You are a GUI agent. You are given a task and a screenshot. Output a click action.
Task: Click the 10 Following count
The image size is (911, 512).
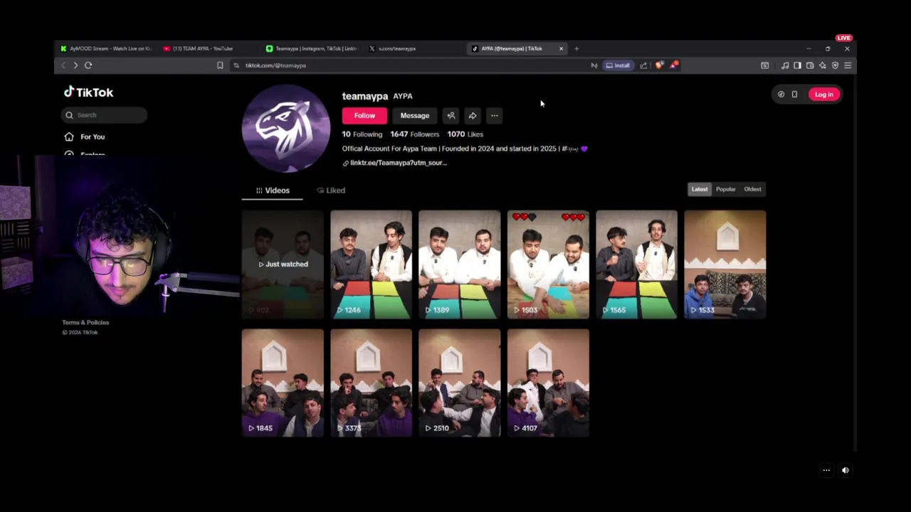pyautogui.click(x=362, y=134)
